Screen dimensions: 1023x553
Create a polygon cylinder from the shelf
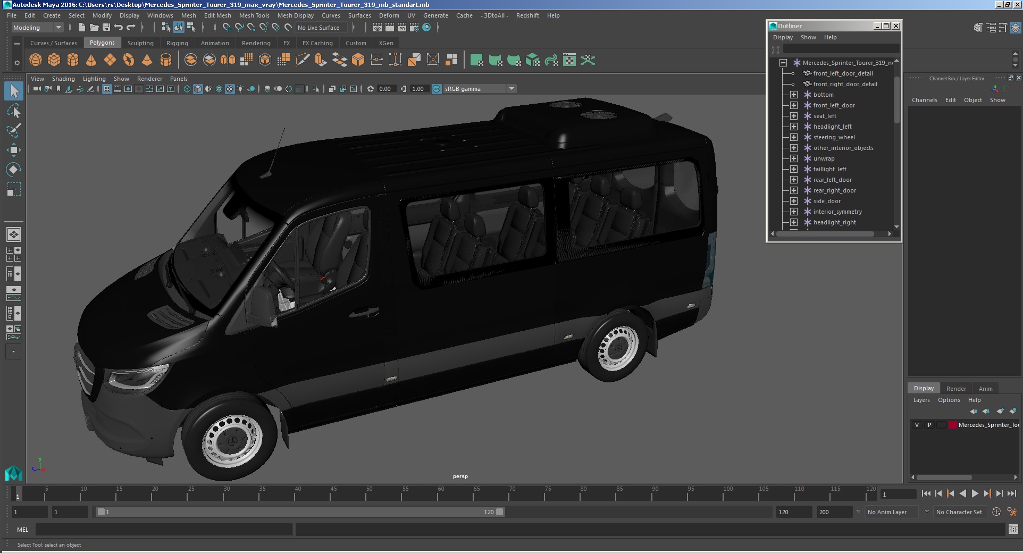tap(73, 60)
